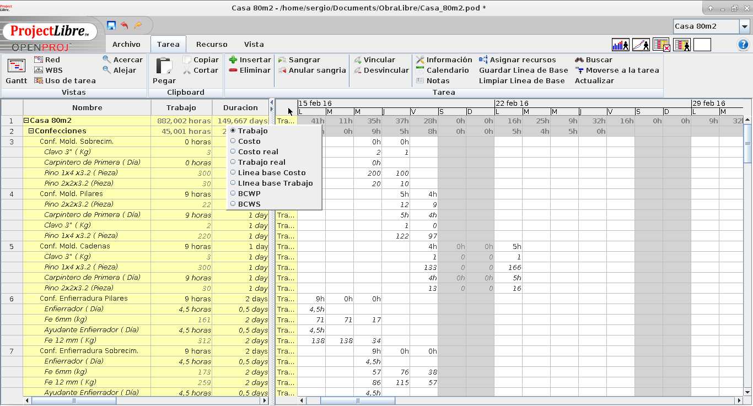Click the Nombre column header

pos(87,107)
